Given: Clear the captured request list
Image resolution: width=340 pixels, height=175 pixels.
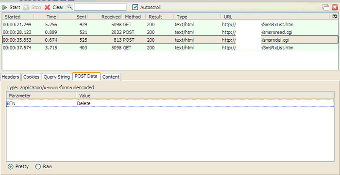Looking at the screenshot, I should [54, 7].
